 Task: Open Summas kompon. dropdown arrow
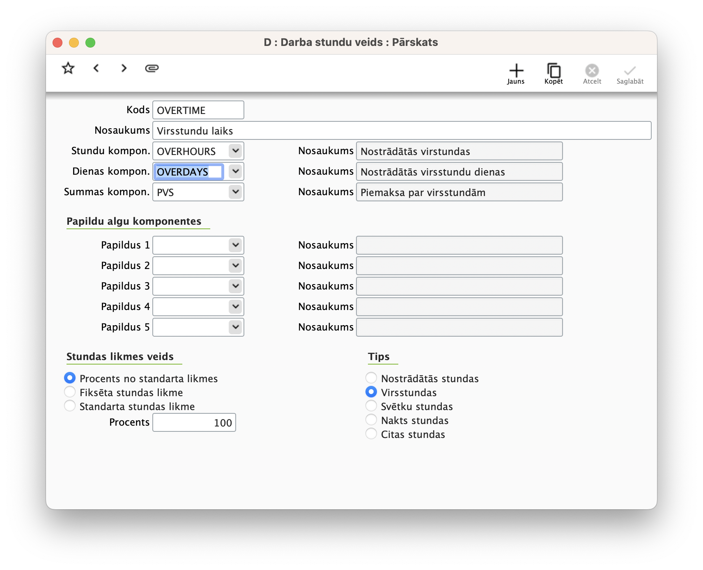click(236, 192)
